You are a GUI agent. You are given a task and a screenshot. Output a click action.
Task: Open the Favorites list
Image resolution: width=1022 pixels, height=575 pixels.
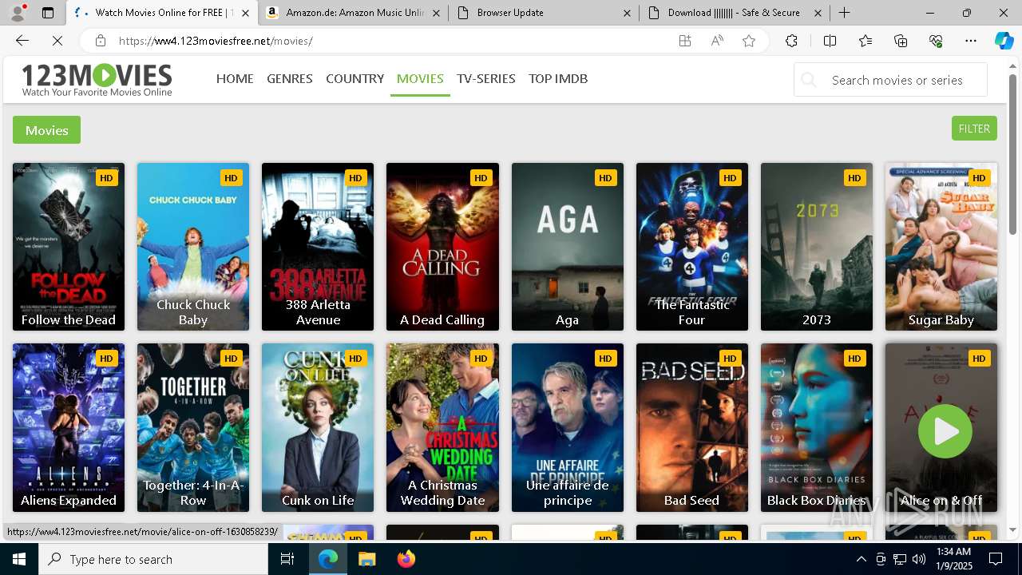(x=866, y=41)
